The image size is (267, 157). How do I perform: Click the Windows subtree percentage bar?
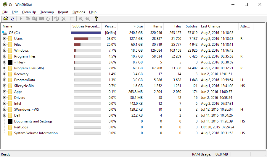[88, 50]
